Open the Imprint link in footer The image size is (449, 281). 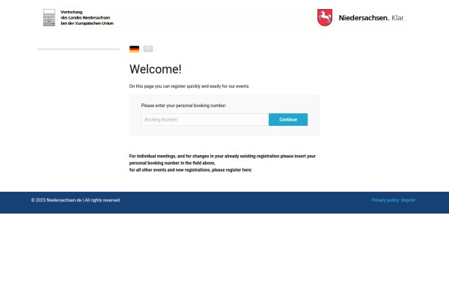coord(408,200)
